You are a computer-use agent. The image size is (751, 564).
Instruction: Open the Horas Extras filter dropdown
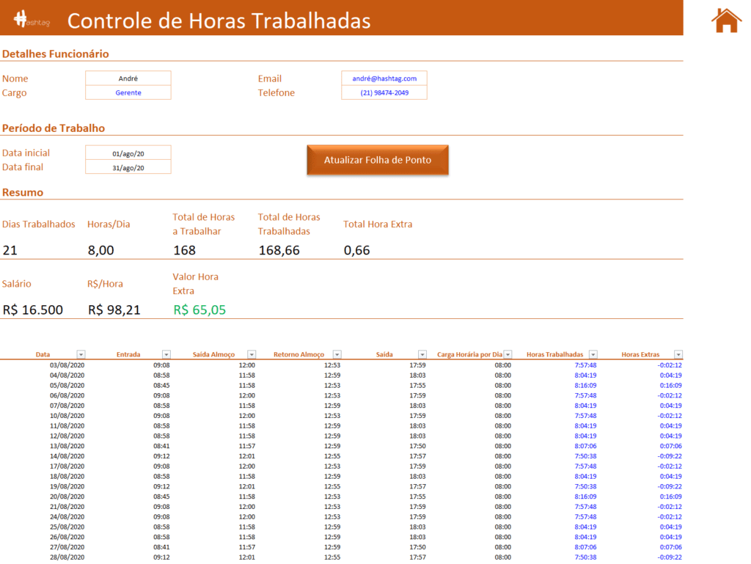tap(678, 354)
